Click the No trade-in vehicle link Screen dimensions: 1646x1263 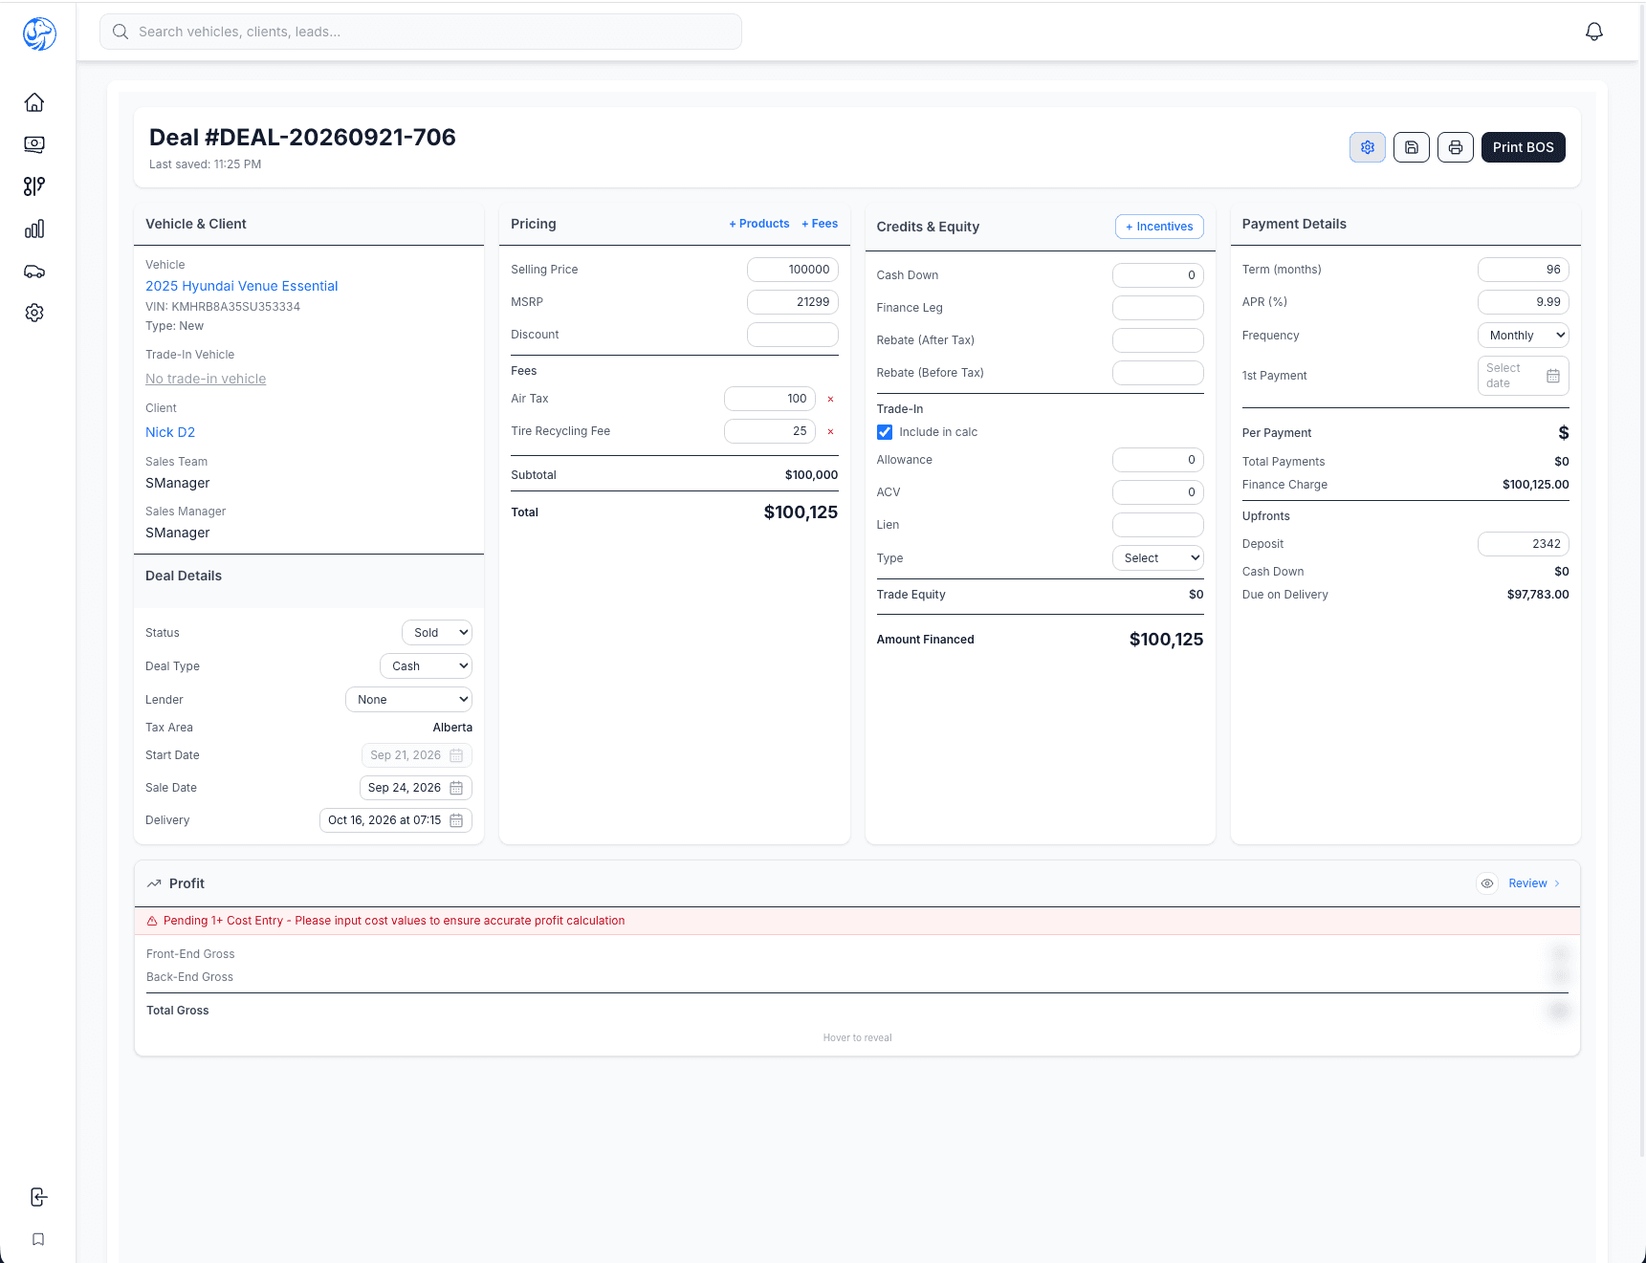[x=206, y=379]
